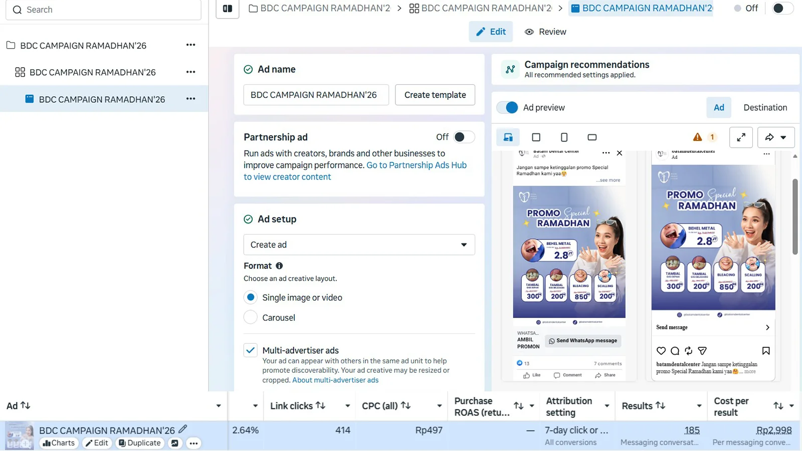Open About multi-advertiser ads link
Screen dimensions: 802x451
click(x=335, y=380)
